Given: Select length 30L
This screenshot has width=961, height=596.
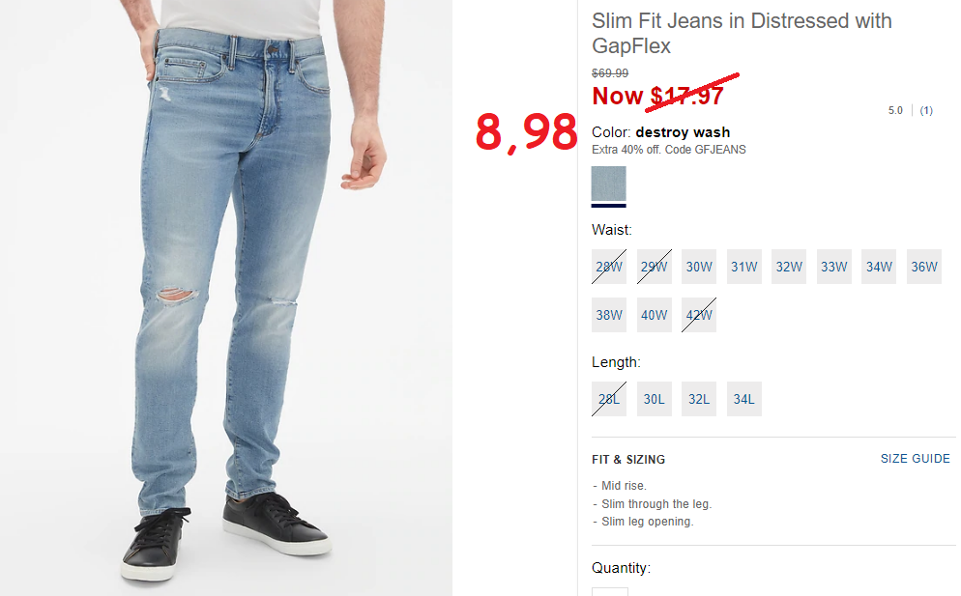Looking at the screenshot, I should (x=654, y=399).
